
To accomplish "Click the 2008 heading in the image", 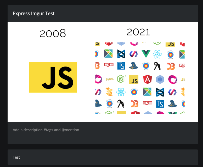I will pyautogui.click(x=53, y=34).
